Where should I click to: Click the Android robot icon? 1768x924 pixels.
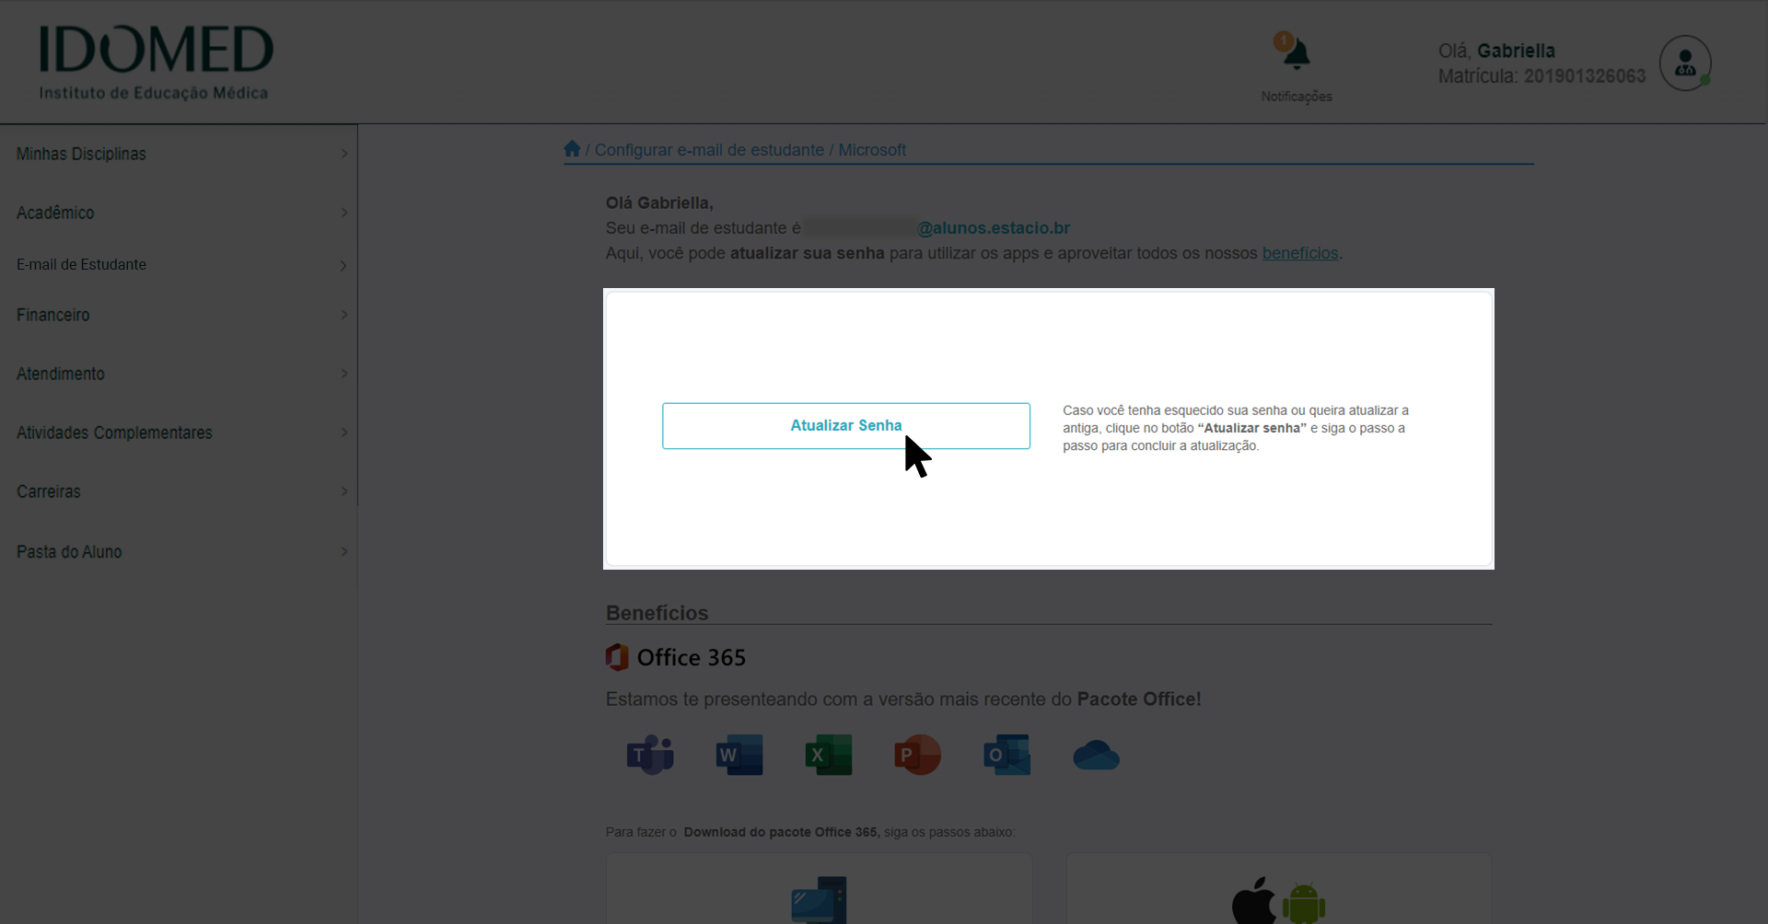click(1304, 903)
